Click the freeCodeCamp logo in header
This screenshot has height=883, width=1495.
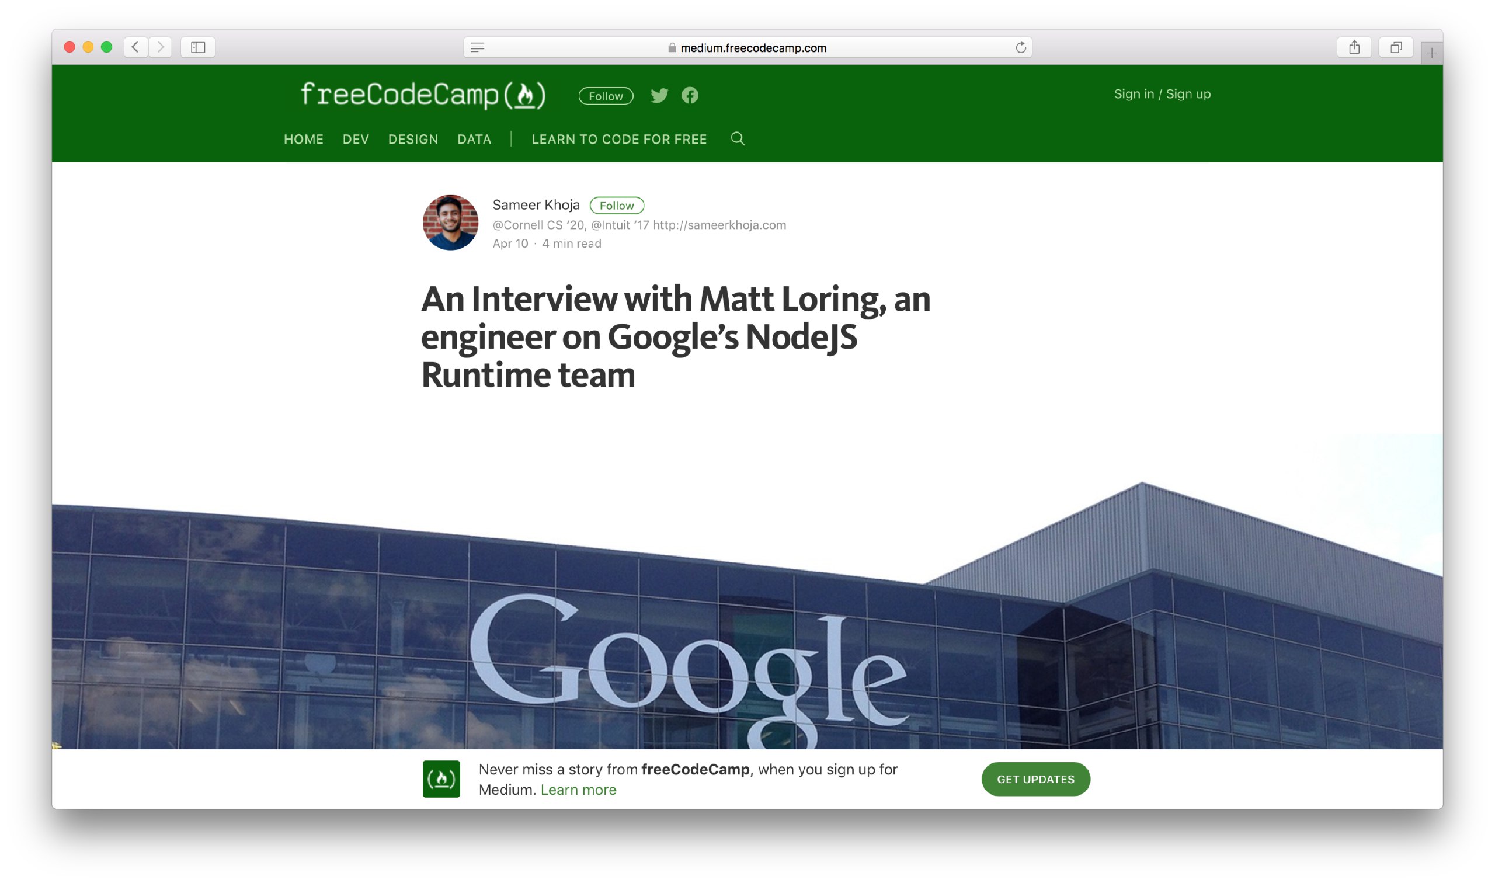(423, 95)
